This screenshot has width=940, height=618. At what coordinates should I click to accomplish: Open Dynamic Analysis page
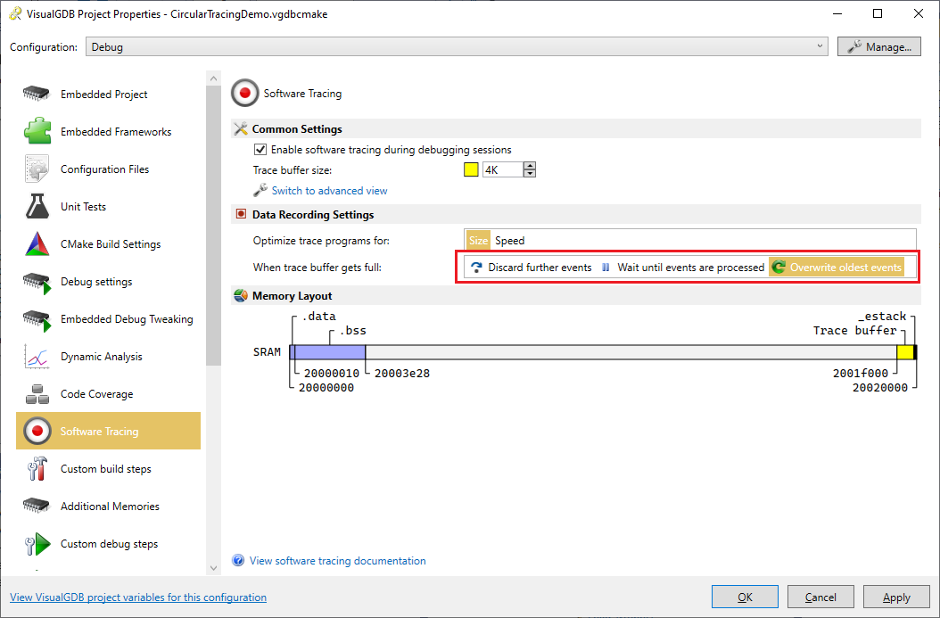[x=108, y=357]
